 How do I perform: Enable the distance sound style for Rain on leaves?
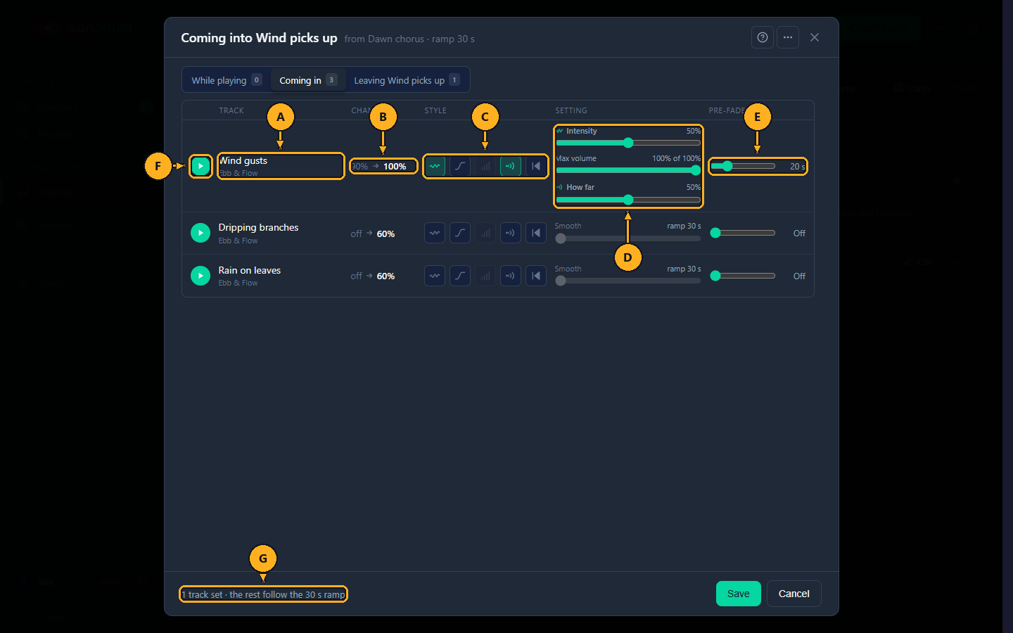[511, 276]
